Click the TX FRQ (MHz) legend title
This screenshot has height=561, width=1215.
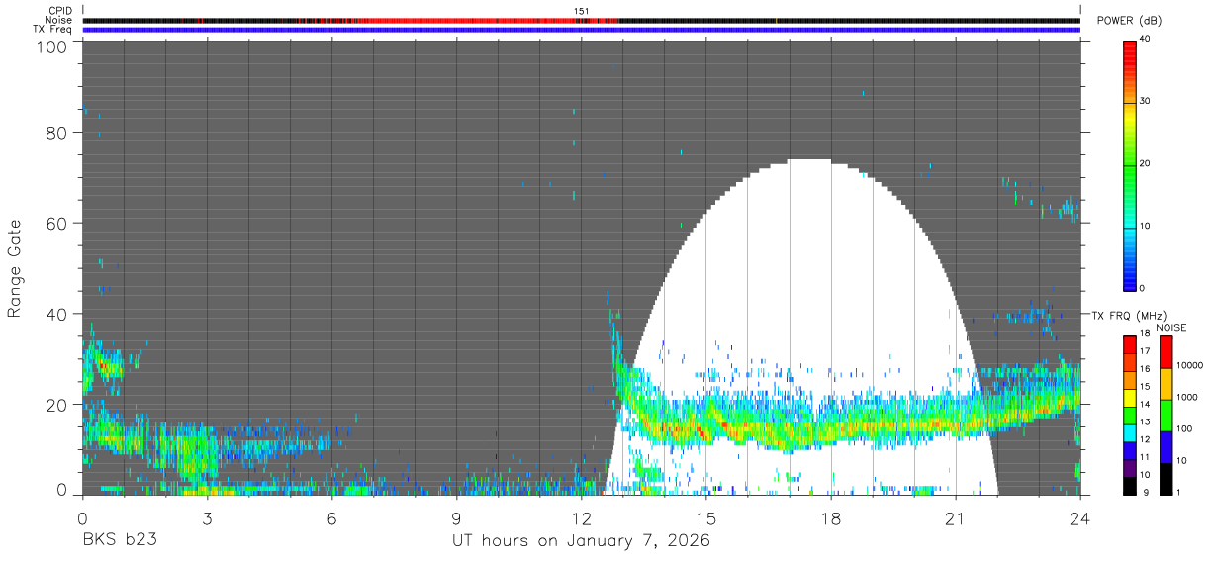pyautogui.click(x=1129, y=315)
